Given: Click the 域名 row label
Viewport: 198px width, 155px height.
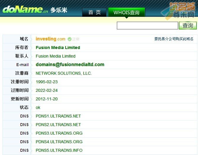Looking at the screenshot, I should point(24,39).
